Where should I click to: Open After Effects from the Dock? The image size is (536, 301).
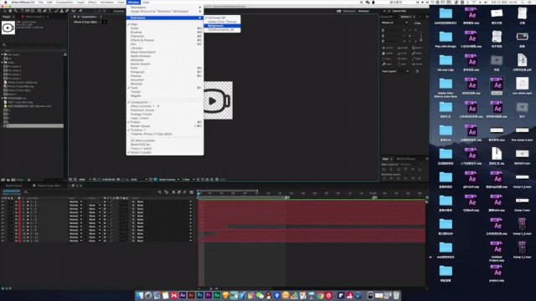(183, 295)
